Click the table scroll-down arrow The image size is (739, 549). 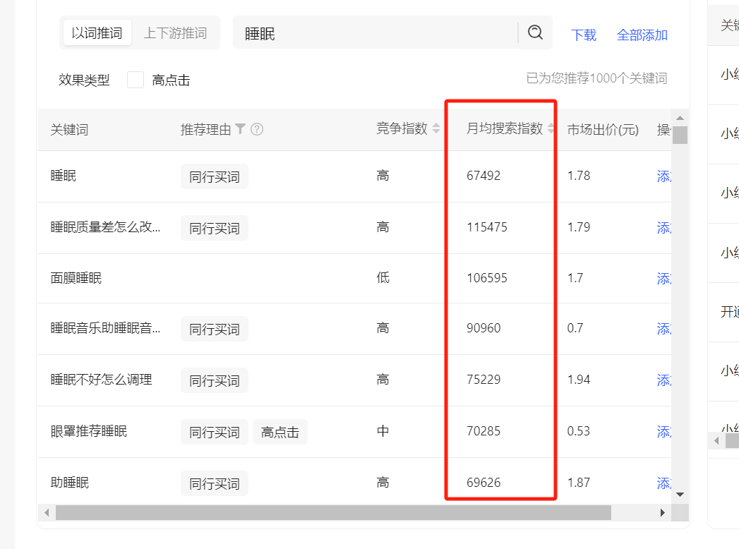tap(680, 495)
